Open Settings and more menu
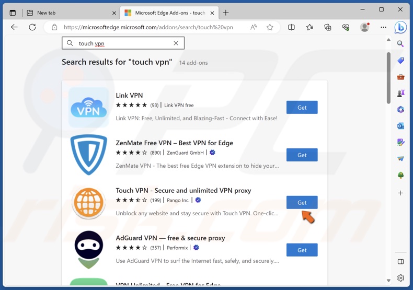This screenshot has height=290, width=413. pos(384,27)
